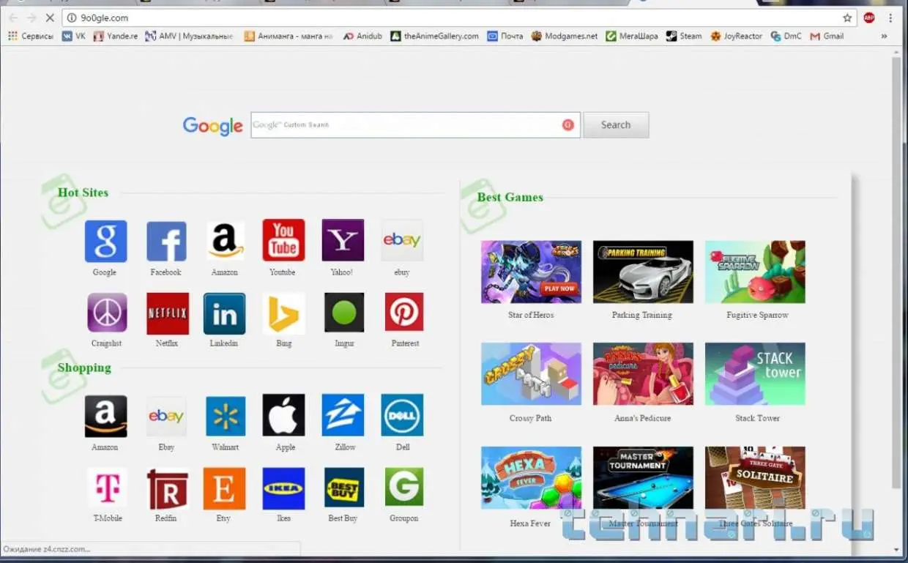Open the Parking Training game thumbnail

[x=643, y=272]
